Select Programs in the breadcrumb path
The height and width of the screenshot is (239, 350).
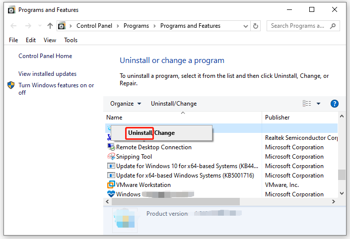point(136,26)
